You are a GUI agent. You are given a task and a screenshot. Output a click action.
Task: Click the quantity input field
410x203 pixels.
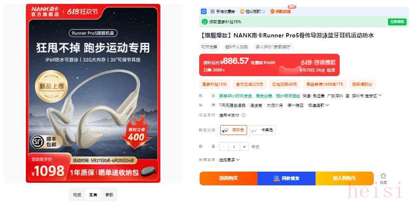pos(234,147)
